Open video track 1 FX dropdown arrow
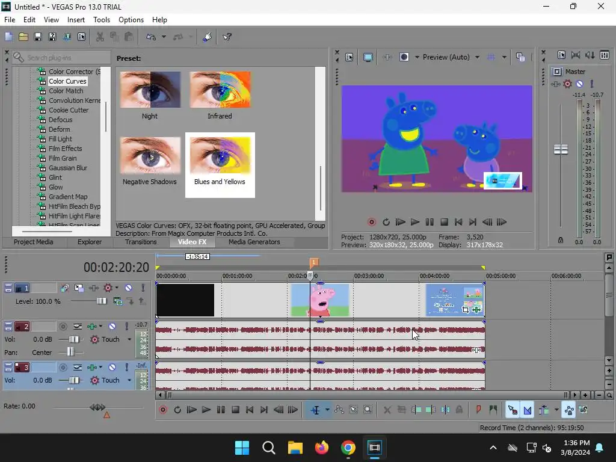 coord(117,288)
